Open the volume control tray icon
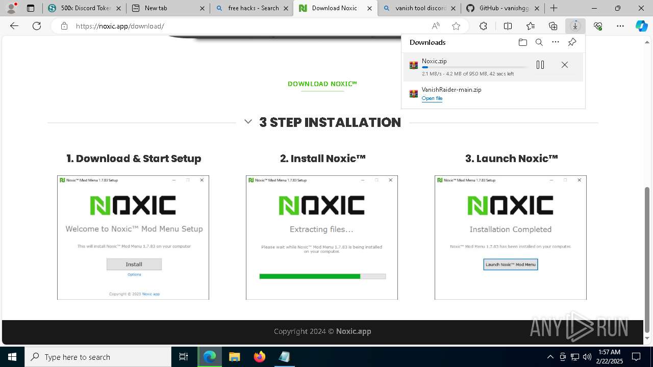 click(587, 357)
